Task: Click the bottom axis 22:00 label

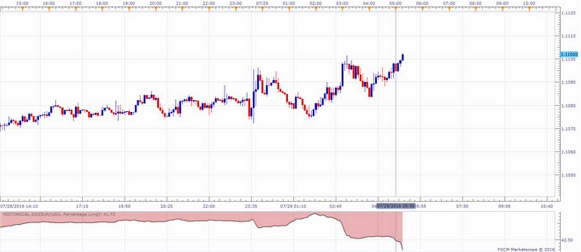Action: click(x=209, y=206)
